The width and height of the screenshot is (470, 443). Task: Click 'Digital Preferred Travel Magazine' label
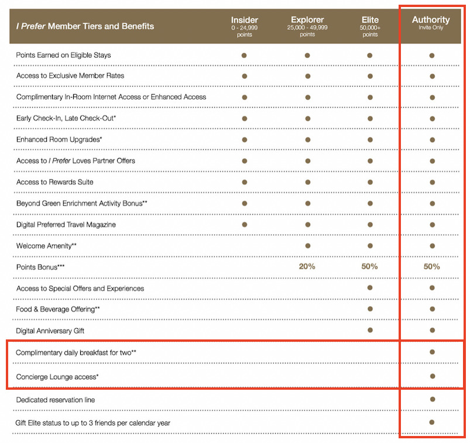(66, 225)
